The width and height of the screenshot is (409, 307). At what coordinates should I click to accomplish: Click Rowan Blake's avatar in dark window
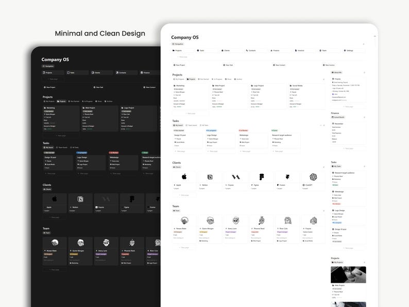tap(55, 243)
